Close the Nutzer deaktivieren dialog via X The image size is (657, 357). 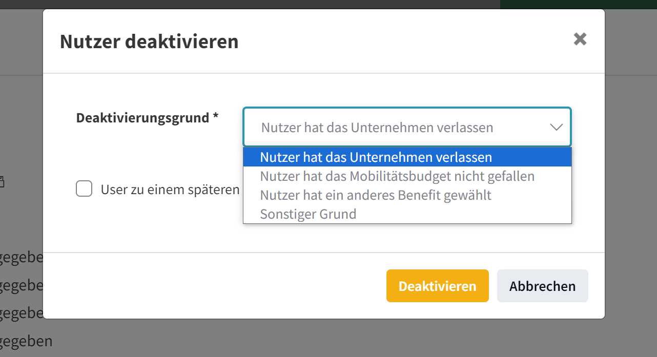click(580, 39)
